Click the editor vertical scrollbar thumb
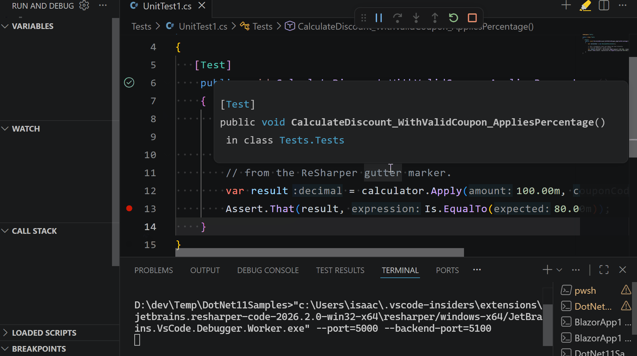This screenshot has width=637, height=356. click(x=633, y=107)
